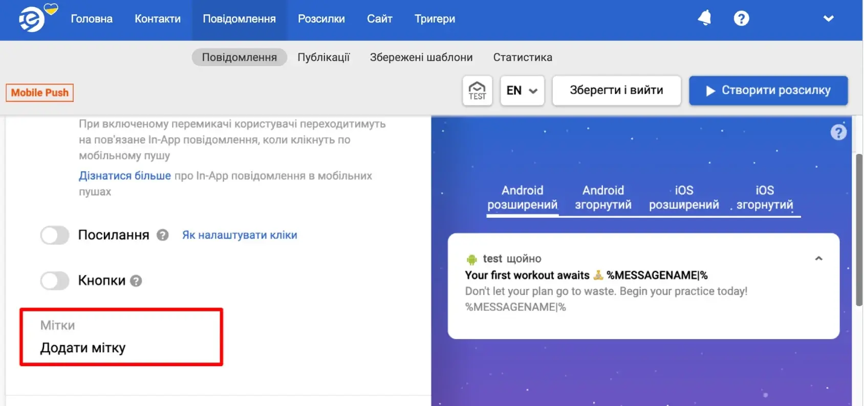Click help icon next to Кнопки
864x406 pixels.
[136, 281]
